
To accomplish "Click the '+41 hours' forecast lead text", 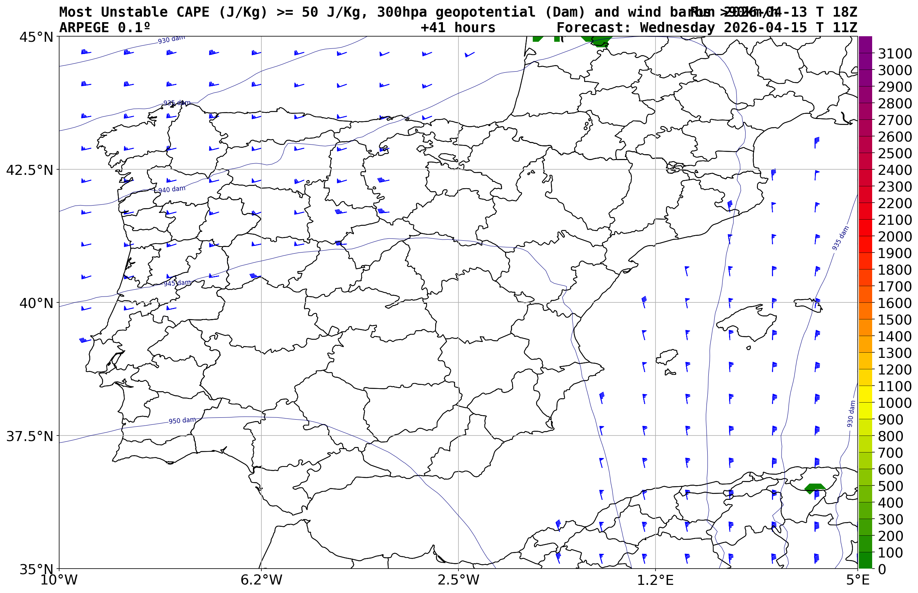I will 457,28.
